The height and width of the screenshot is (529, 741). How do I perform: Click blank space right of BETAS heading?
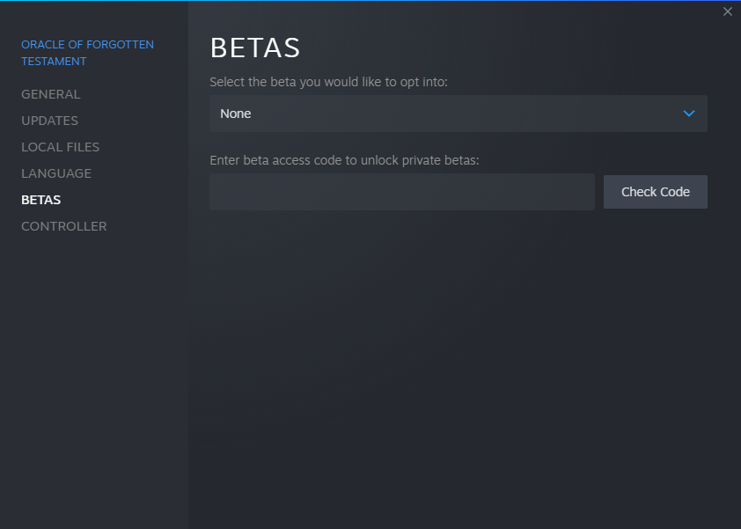click(x=510, y=48)
